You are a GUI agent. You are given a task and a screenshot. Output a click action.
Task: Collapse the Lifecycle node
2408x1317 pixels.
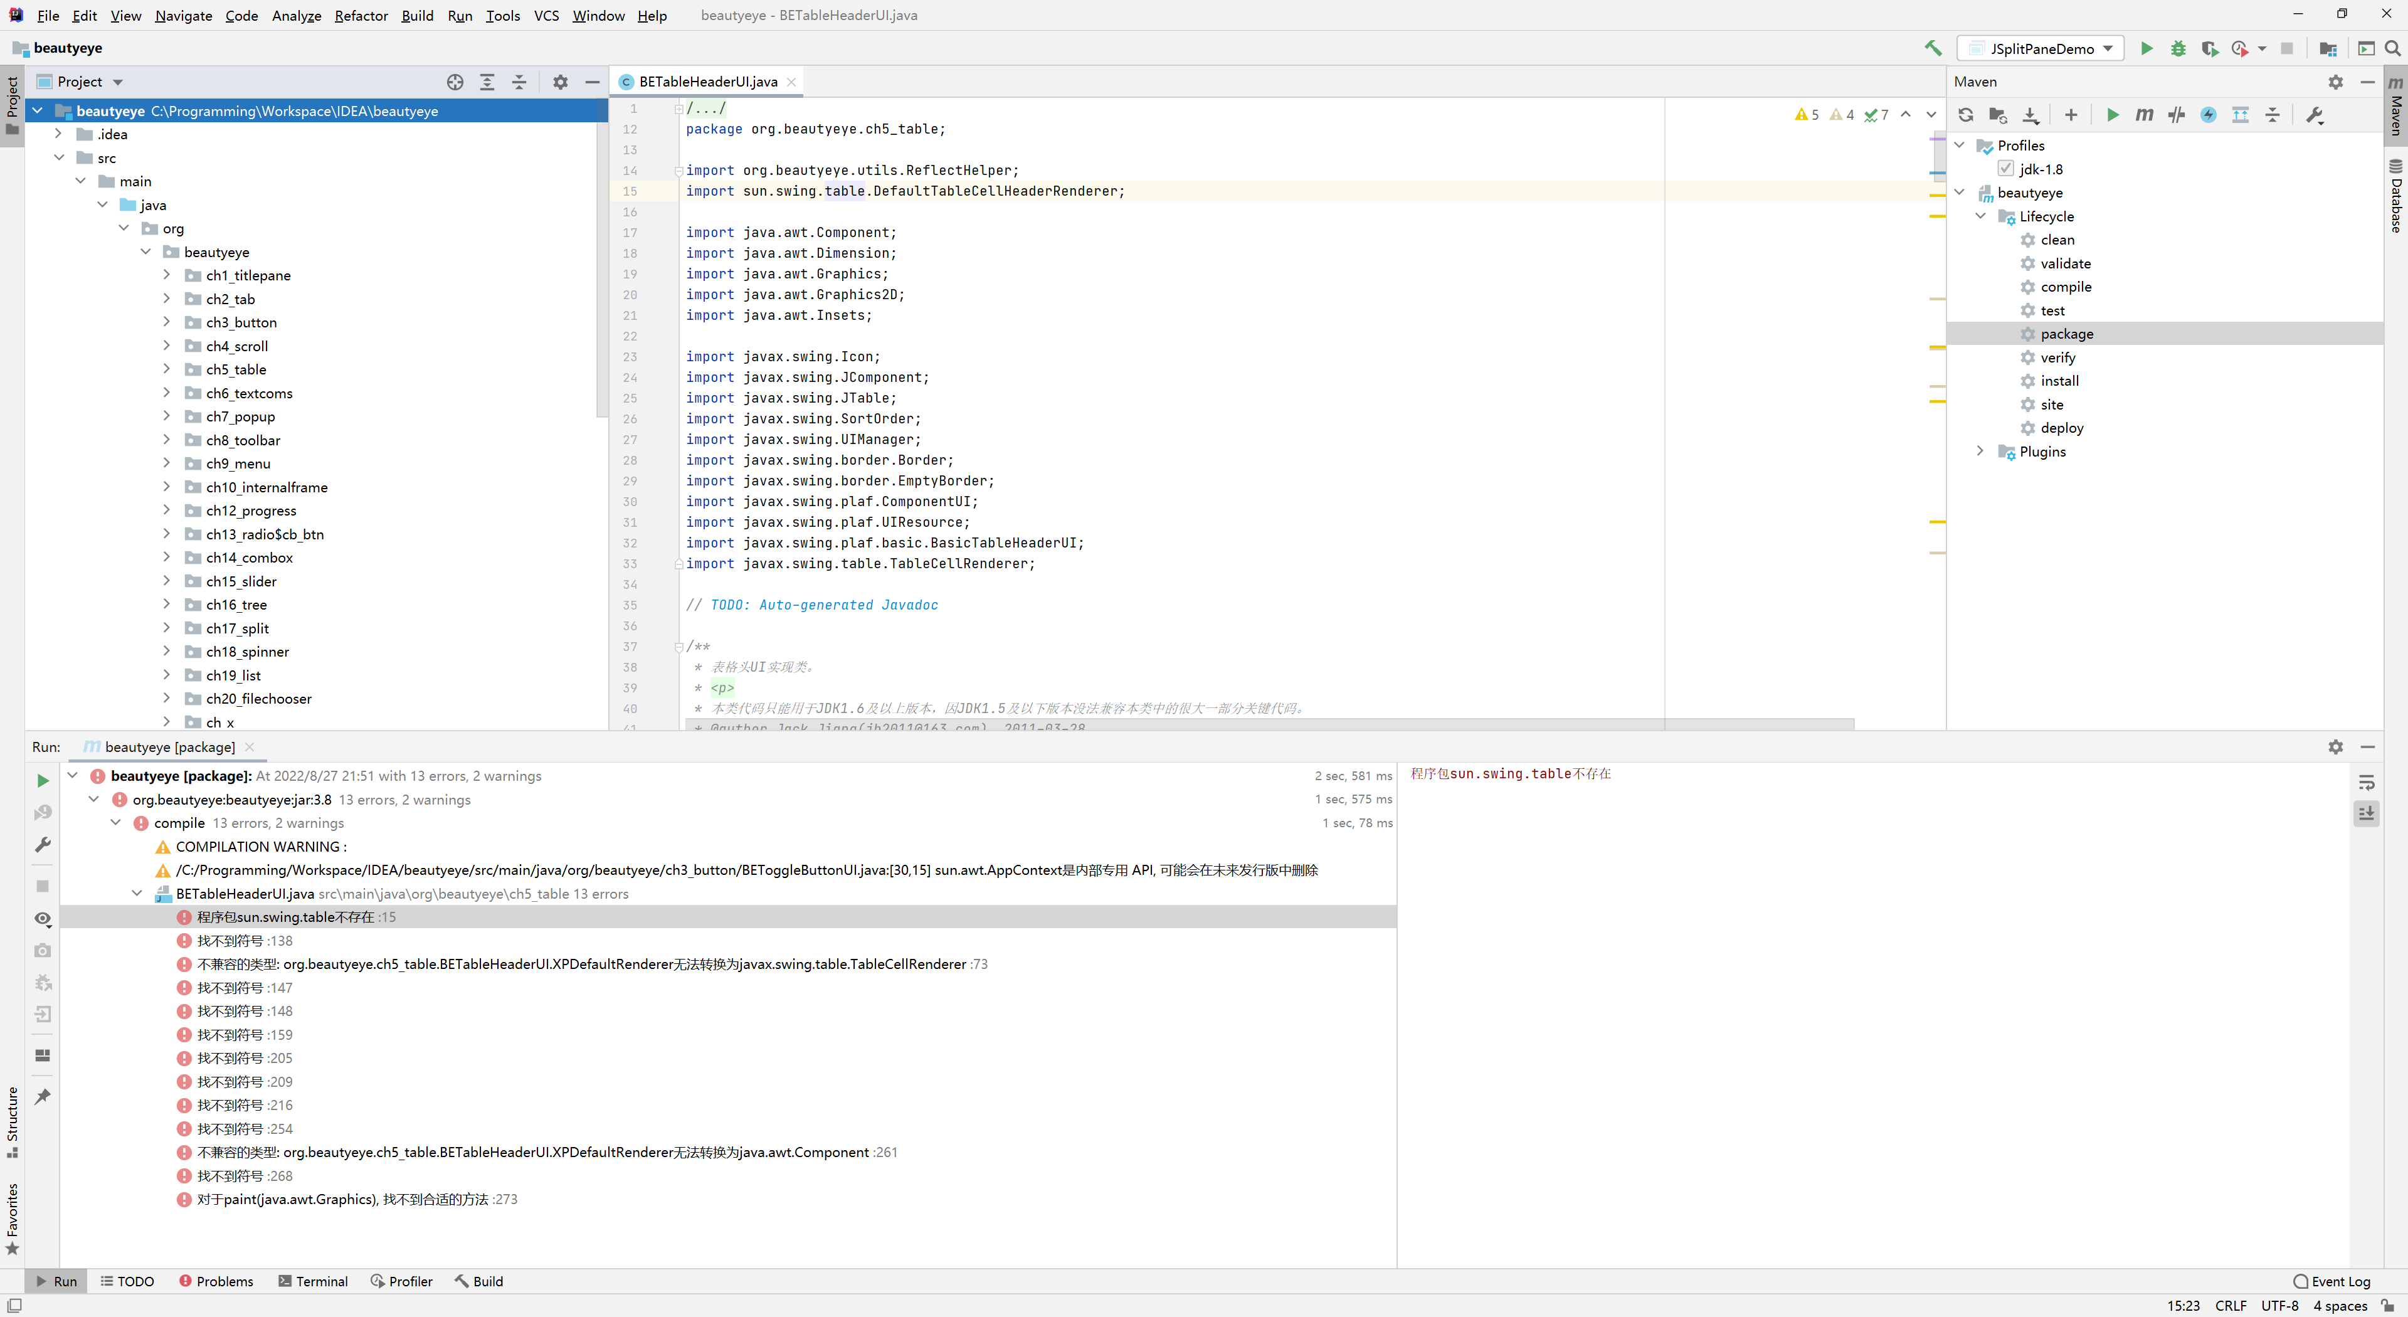pos(1981,216)
